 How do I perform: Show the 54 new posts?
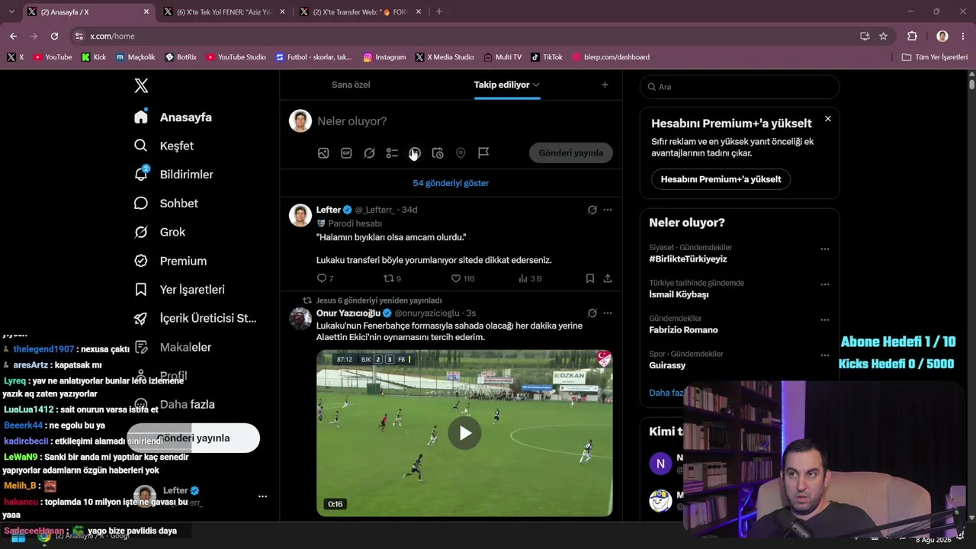click(x=451, y=183)
